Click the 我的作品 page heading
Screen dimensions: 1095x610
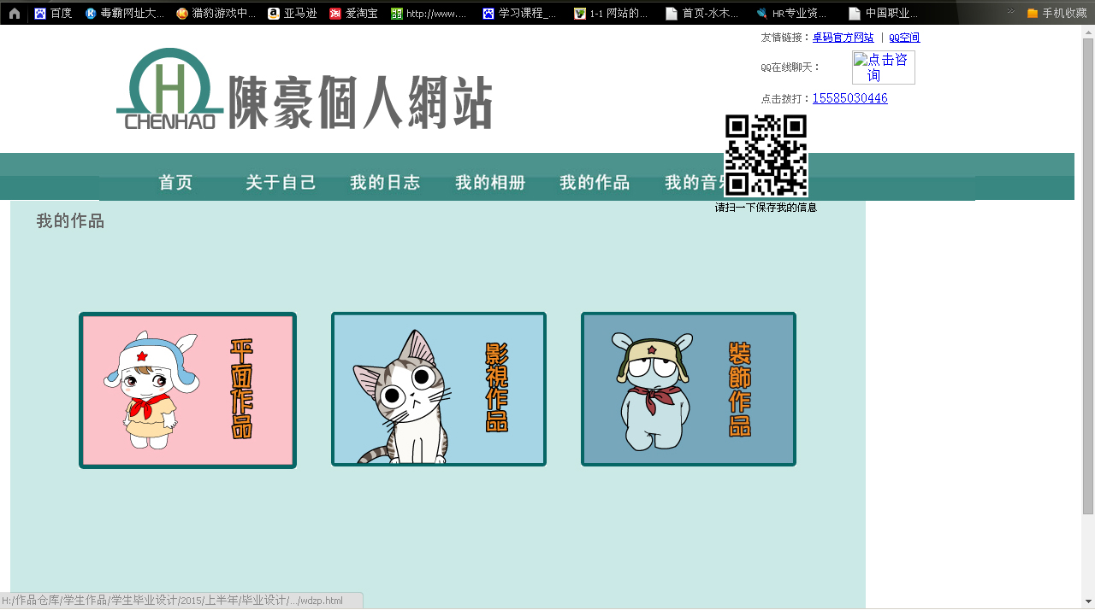click(70, 221)
